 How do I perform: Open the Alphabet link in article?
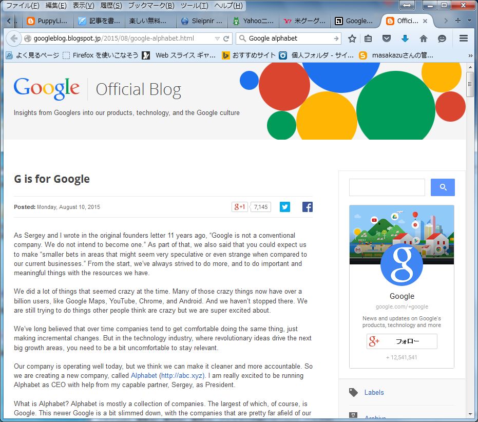(x=144, y=375)
